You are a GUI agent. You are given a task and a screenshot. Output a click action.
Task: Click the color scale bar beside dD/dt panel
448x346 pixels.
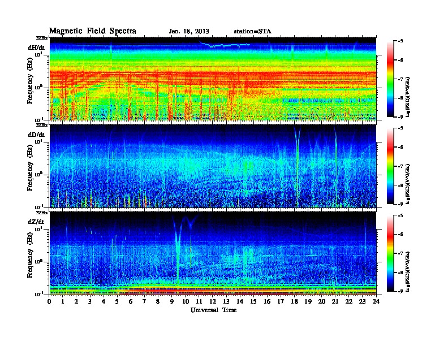[390, 166]
